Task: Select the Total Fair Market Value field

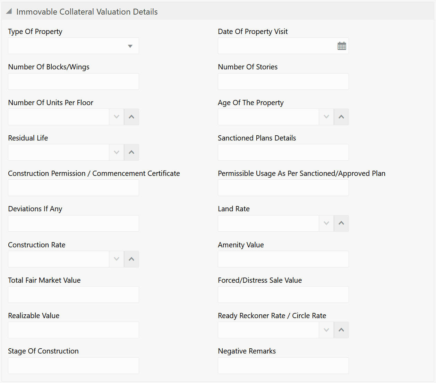Action: click(73, 294)
